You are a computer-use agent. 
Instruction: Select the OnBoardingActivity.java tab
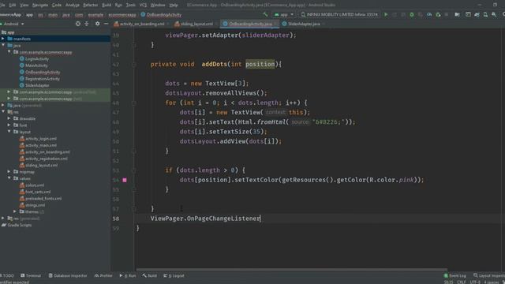[250, 24]
